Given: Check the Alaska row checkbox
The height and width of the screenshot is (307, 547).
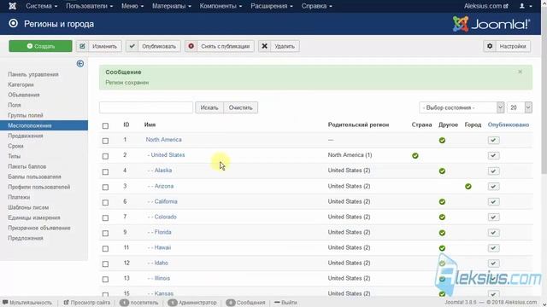Looking at the screenshot, I should point(105,171).
